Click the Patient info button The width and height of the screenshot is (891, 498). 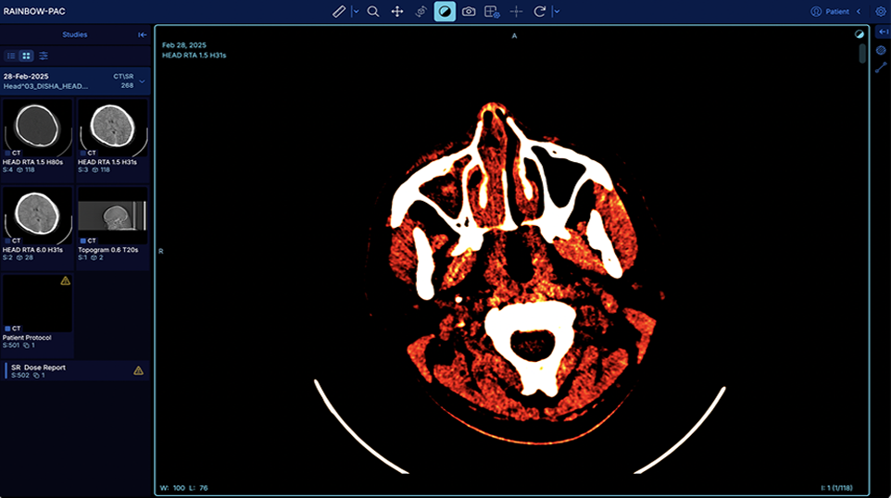coord(830,12)
